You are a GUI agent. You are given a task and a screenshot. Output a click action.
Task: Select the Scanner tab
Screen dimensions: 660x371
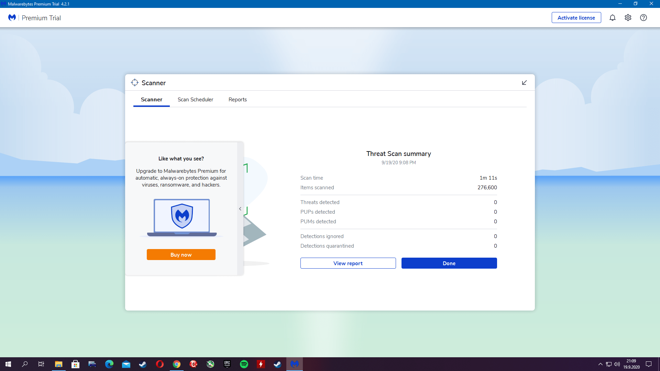(x=152, y=100)
